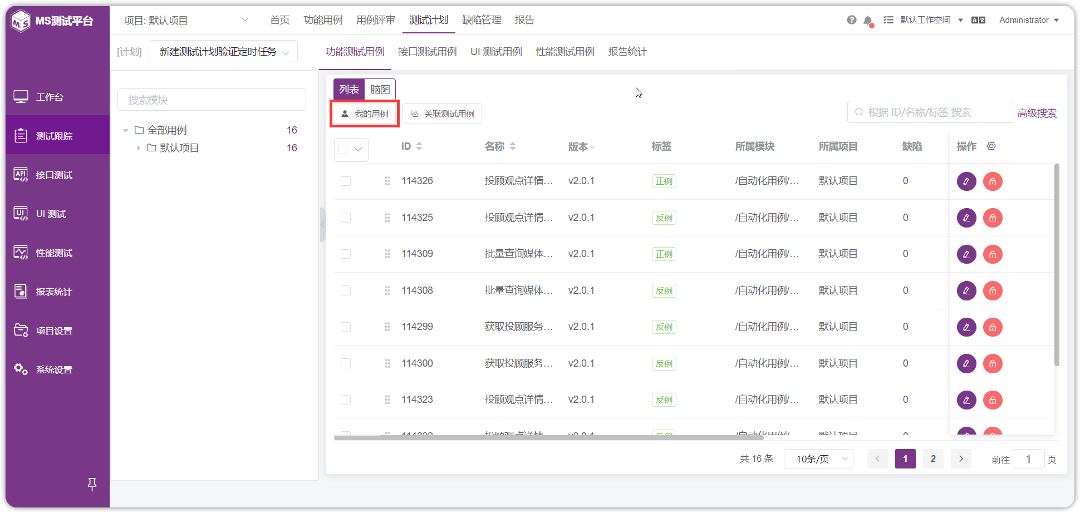
Task: Click the 关联测试用例 button
Action: [443, 114]
